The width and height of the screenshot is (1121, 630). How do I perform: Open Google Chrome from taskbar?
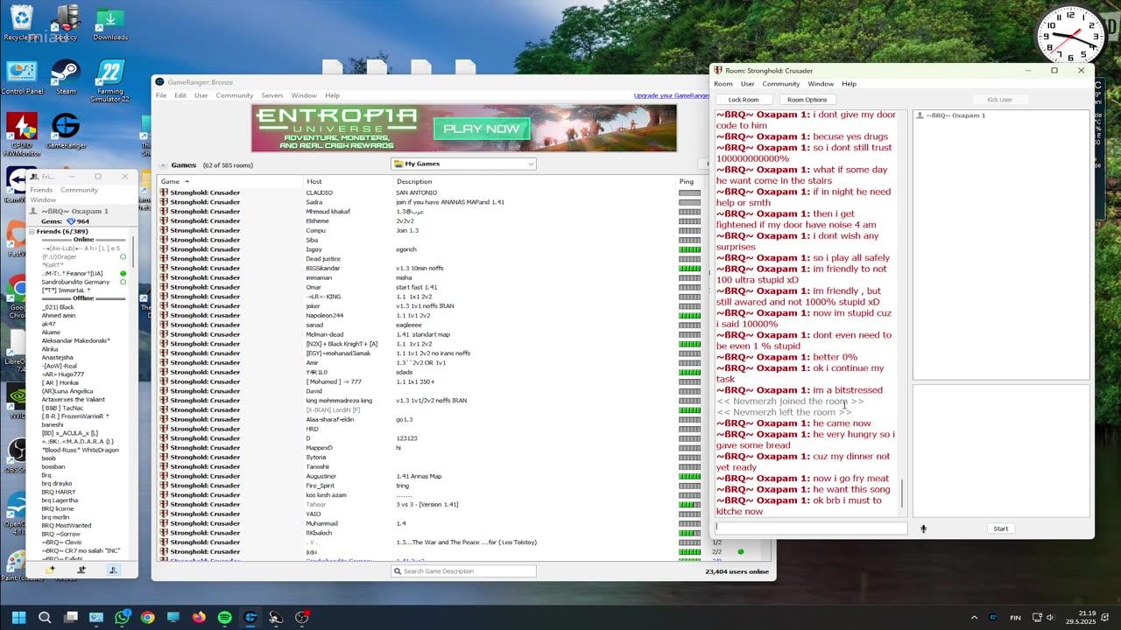(147, 617)
